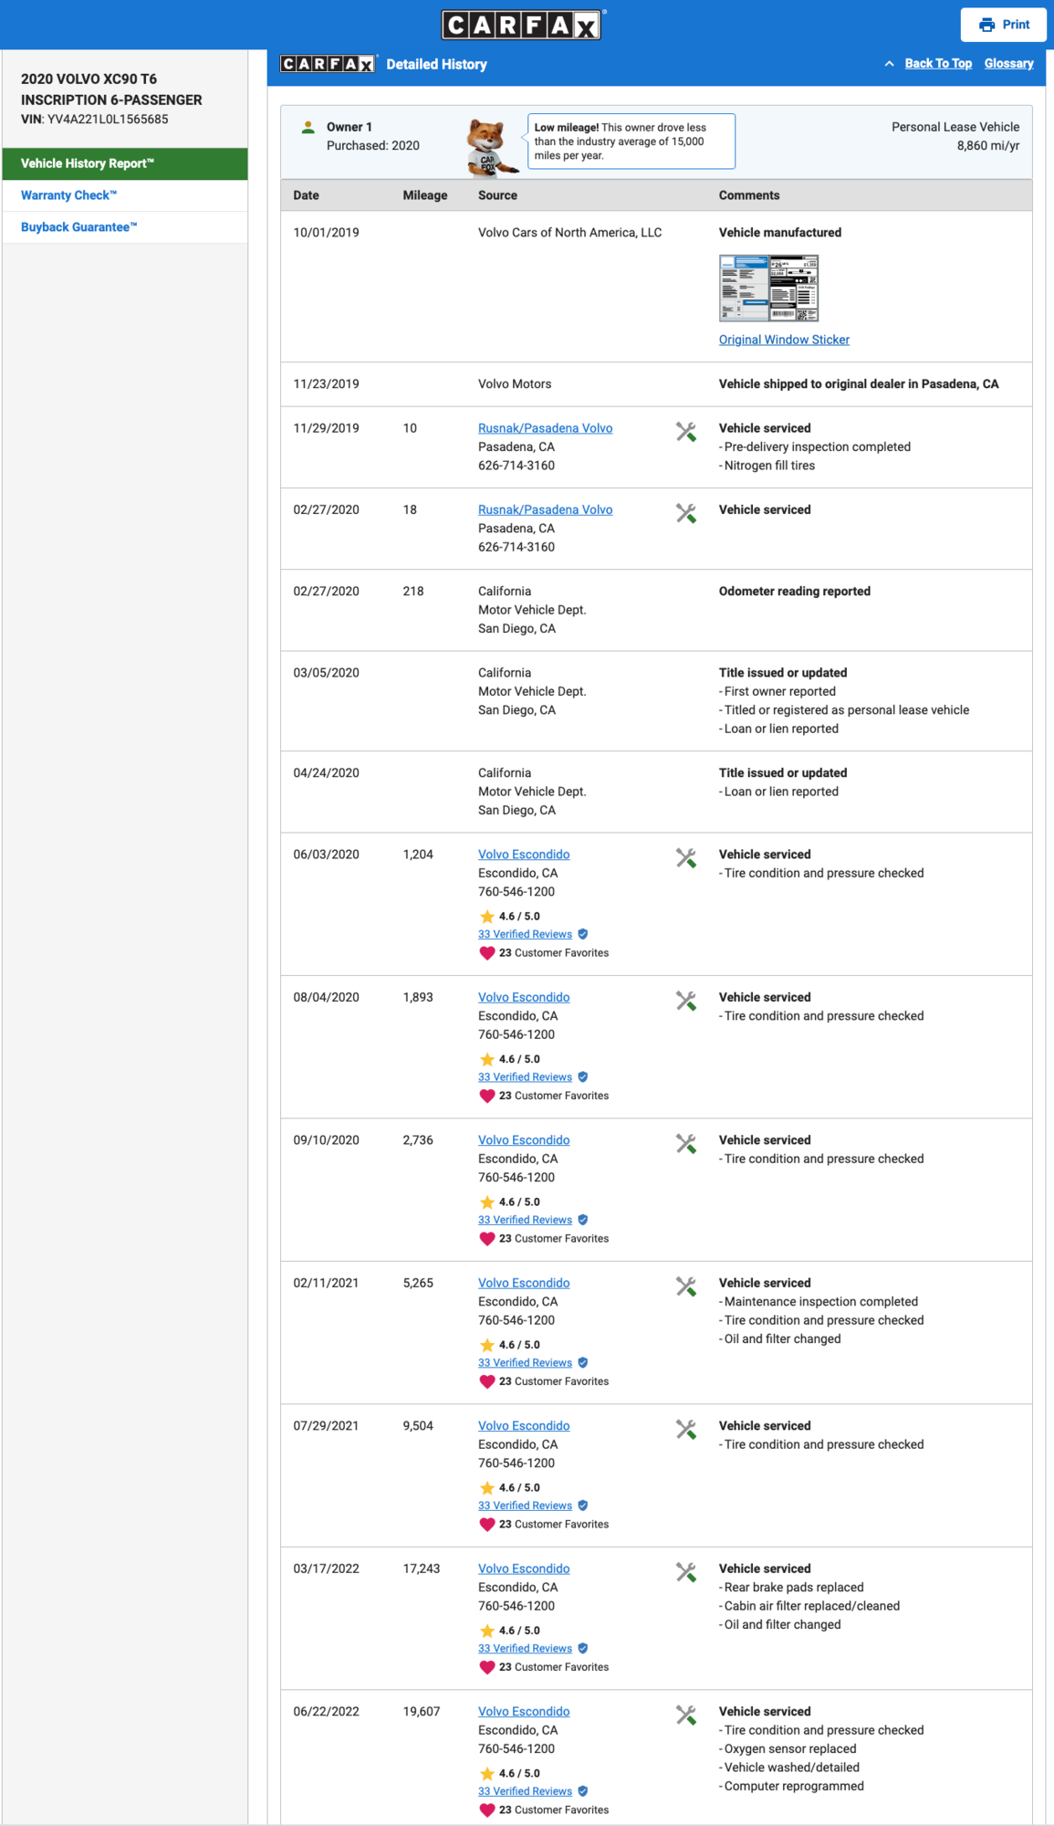Open first Rusnak/Pasadena Volvo dealer link
Screen dimensions: 1054x1826
(545, 428)
